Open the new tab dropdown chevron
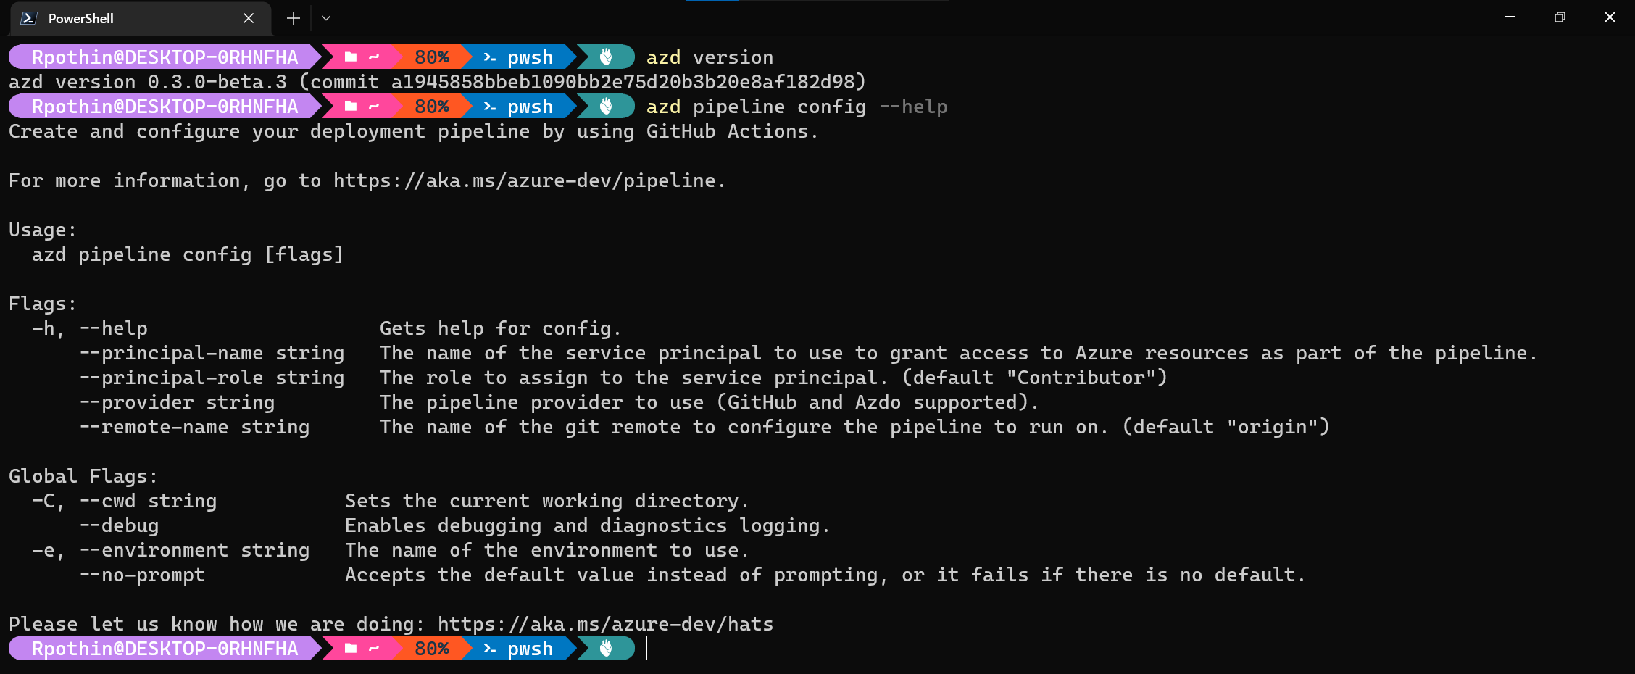The height and width of the screenshot is (674, 1635). (325, 18)
